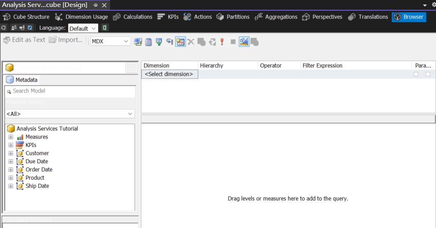Viewport: 436px width, 228px height.
Task: Expand the Customer dimension node
Action: 11,154
